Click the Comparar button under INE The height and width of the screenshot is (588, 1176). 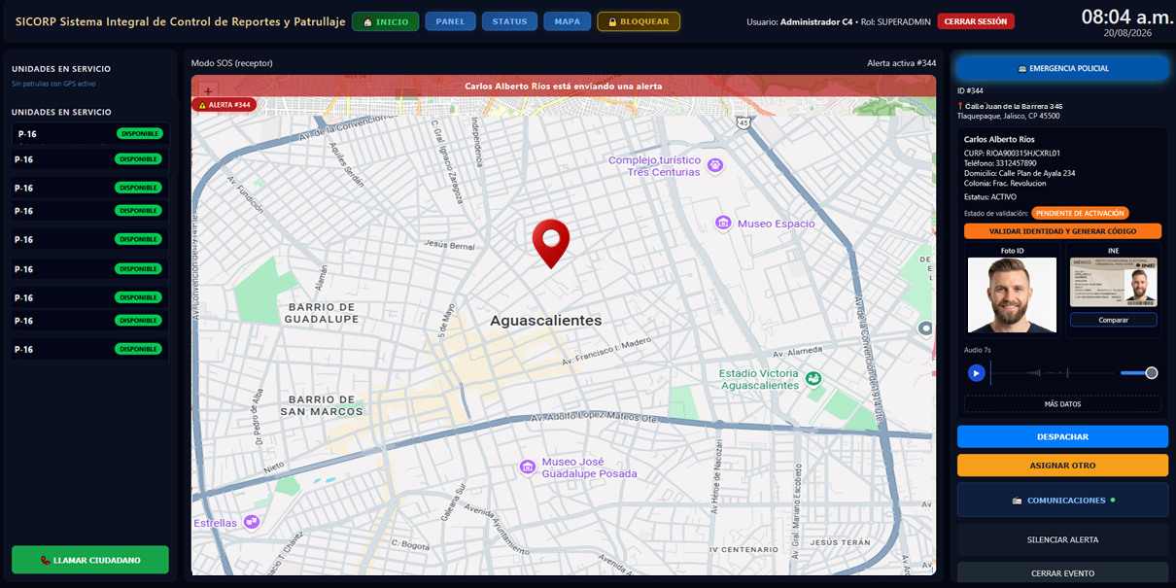(1114, 320)
